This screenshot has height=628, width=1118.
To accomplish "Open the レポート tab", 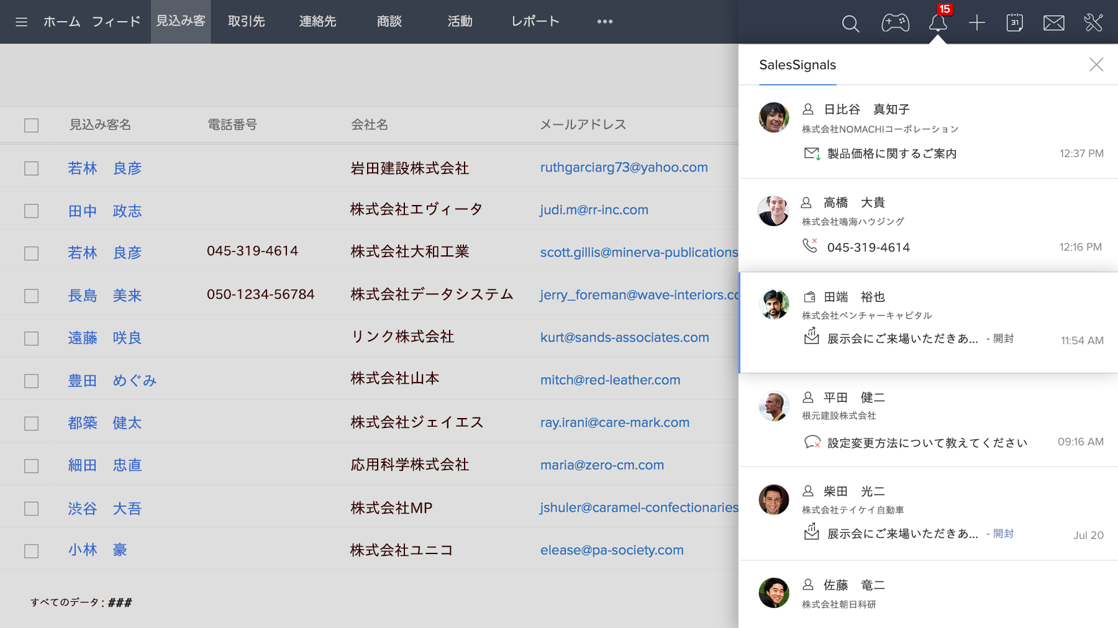I will click(x=535, y=22).
